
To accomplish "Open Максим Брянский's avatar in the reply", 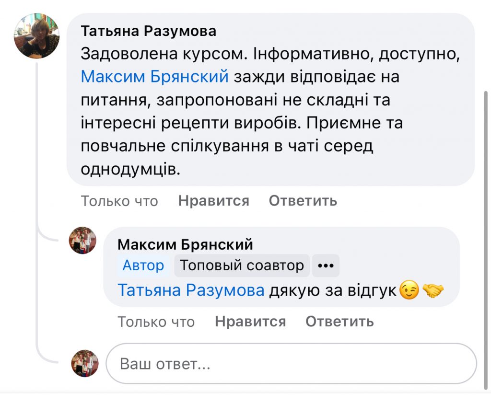I will 83,240.
